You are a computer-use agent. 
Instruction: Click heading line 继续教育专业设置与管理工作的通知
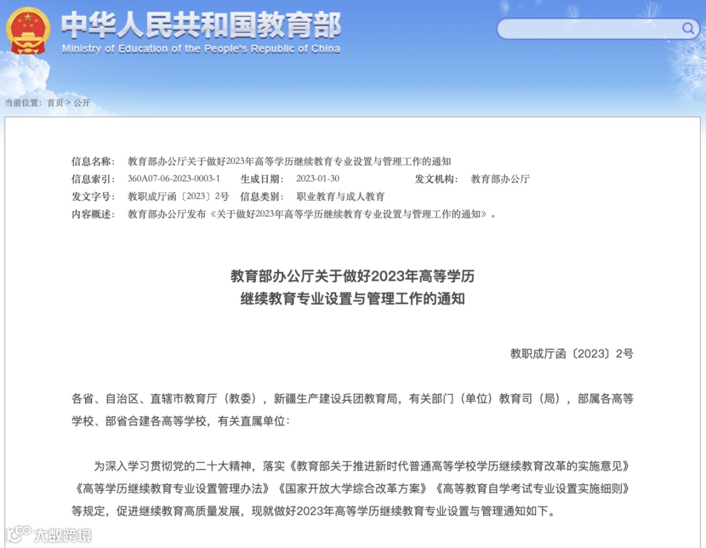coord(352,298)
